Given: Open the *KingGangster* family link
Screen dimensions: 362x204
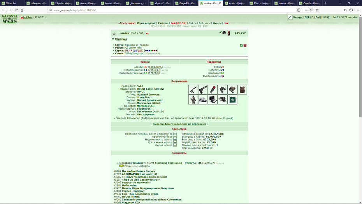Looking at the screenshot, I should (x=135, y=53).
